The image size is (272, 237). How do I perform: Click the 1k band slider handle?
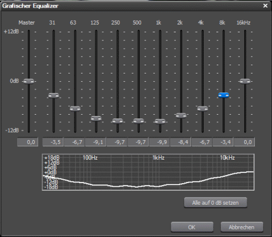[x=160, y=122]
